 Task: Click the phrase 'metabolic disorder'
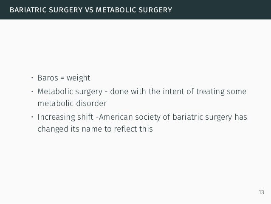point(72,103)
